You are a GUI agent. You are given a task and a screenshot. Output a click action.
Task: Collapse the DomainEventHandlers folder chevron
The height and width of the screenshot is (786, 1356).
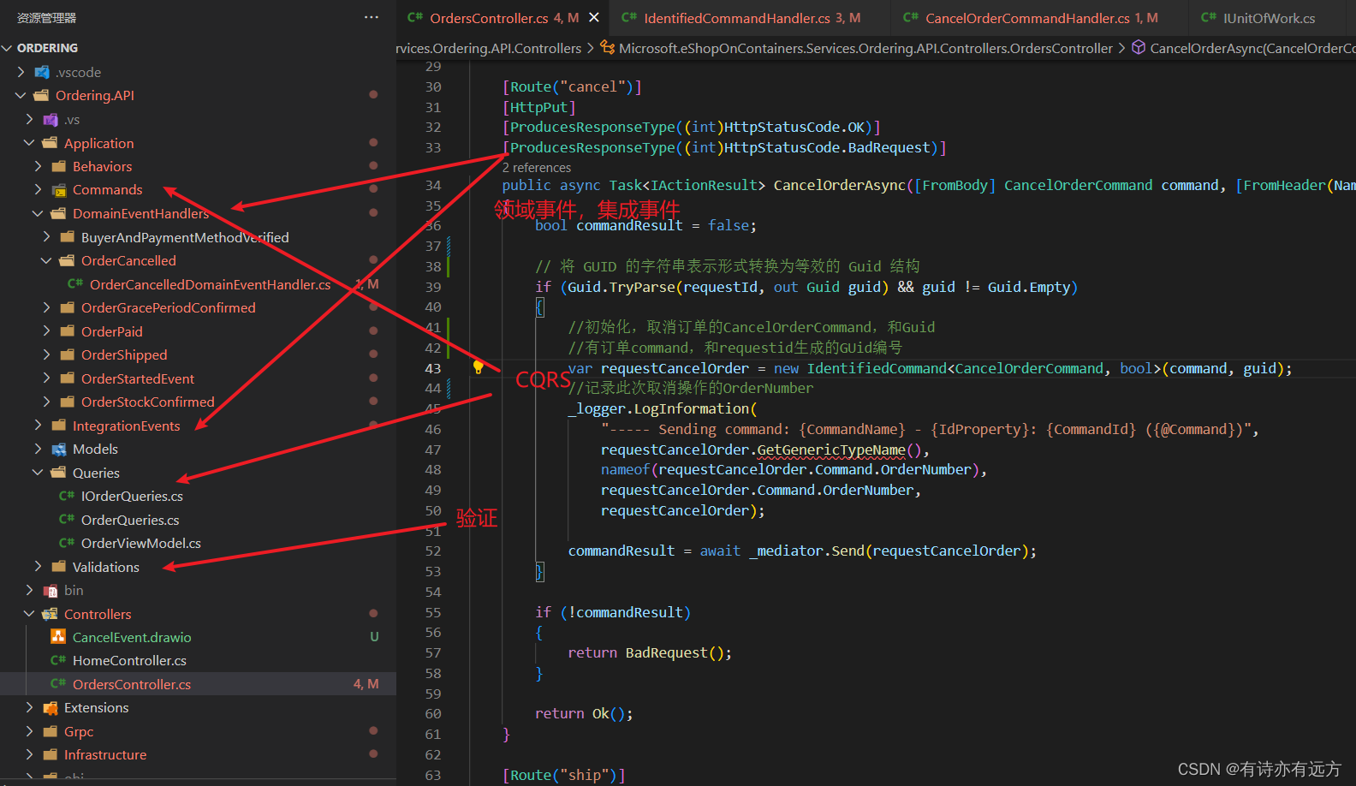[38, 213]
